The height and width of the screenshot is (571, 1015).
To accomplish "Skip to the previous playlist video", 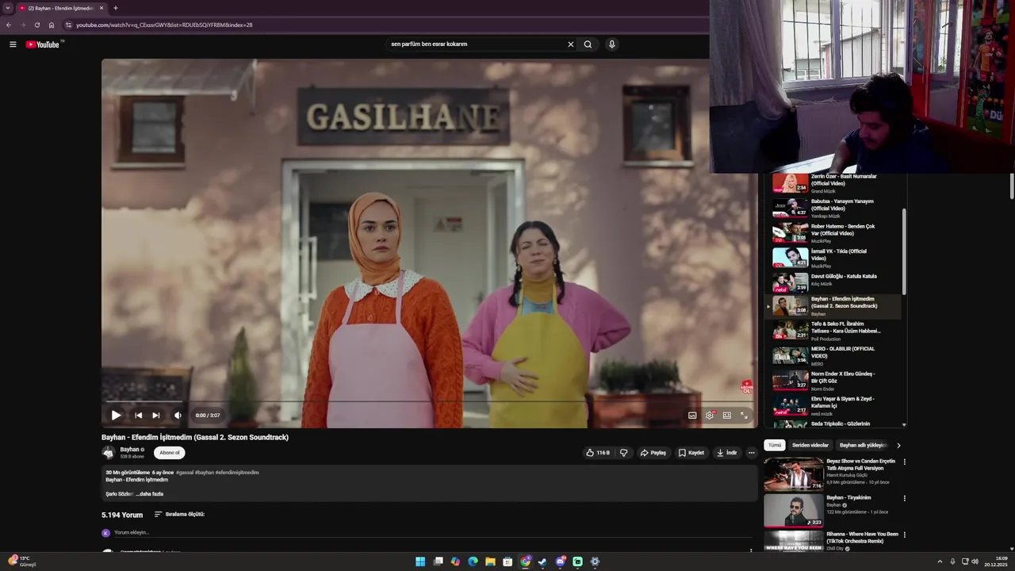I will click(x=138, y=415).
